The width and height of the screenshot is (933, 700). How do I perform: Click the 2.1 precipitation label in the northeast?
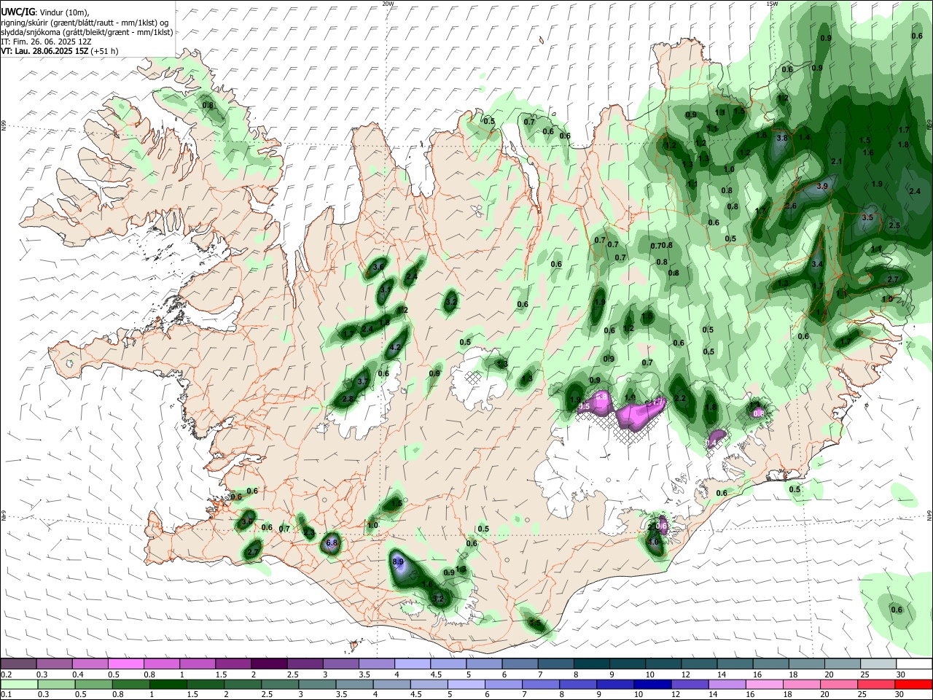click(x=837, y=161)
